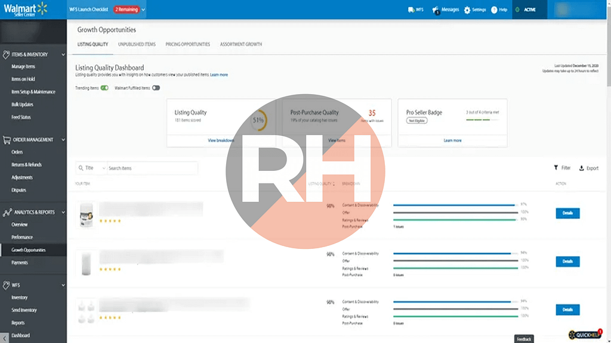Collapse the Analytics & Reports section
Screen dimensions: 611x343
pos(63,213)
